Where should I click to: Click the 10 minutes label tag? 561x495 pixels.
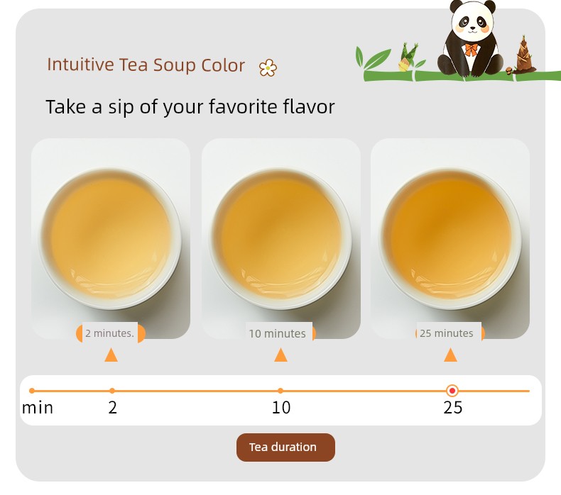pos(278,333)
